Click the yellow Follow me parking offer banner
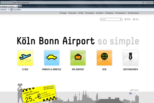The image size is (154, 103). (39, 94)
